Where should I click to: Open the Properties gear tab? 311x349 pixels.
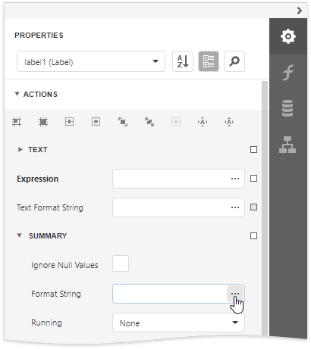pyautogui.click(x=288, y=36)
